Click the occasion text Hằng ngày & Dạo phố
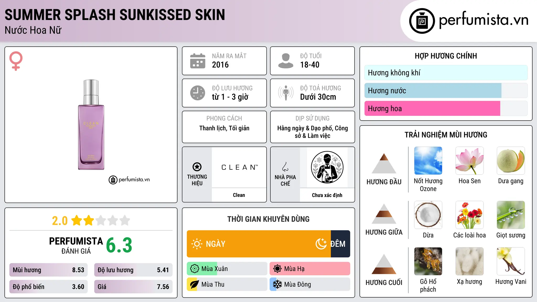 click(x=305, y=128)
